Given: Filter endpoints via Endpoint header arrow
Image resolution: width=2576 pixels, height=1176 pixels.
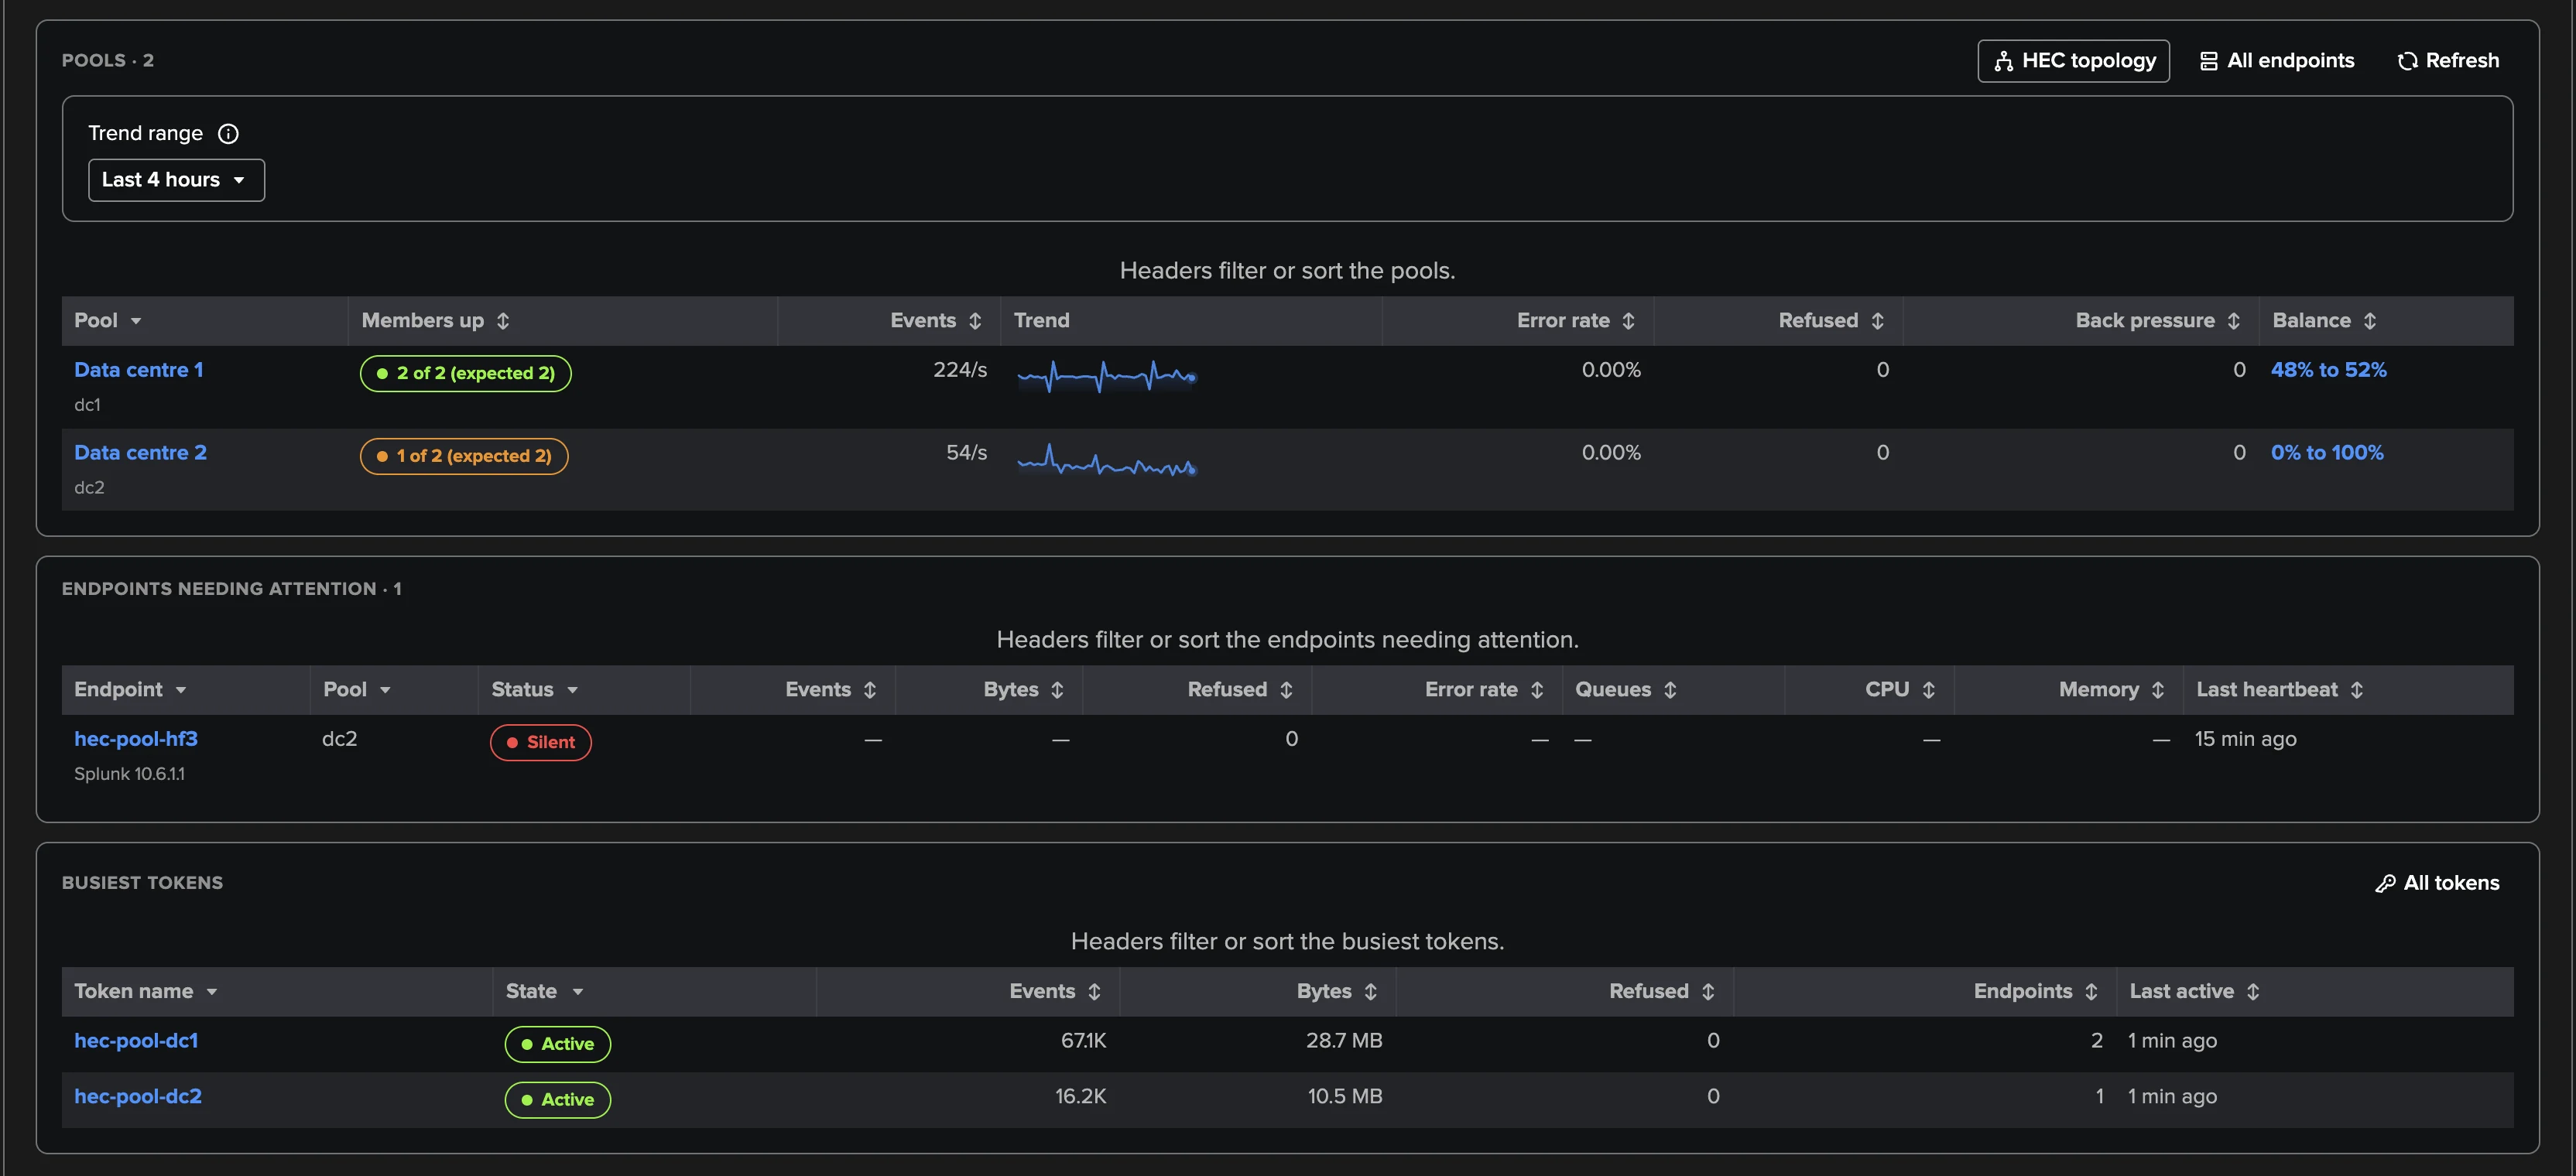Looking at the screenshot, I should click(181, 690).
